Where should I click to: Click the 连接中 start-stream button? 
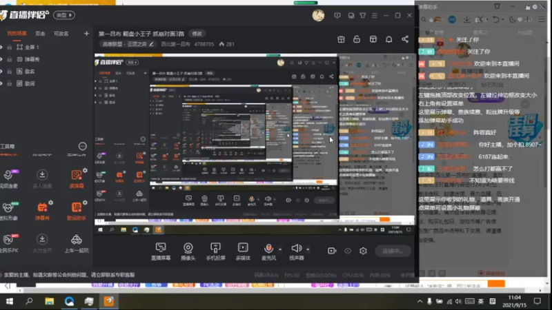[x=393, y=251]
